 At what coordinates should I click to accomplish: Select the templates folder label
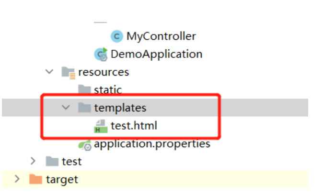[x=120, y=108]
